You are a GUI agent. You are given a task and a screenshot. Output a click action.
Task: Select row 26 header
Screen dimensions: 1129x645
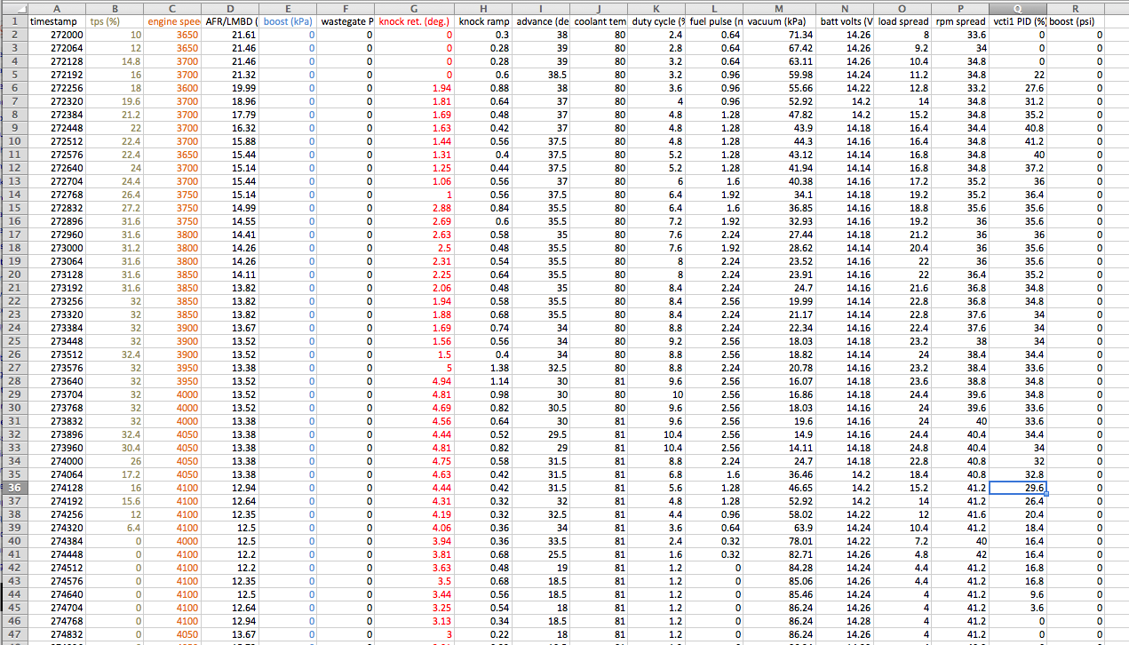coord(13,354)
